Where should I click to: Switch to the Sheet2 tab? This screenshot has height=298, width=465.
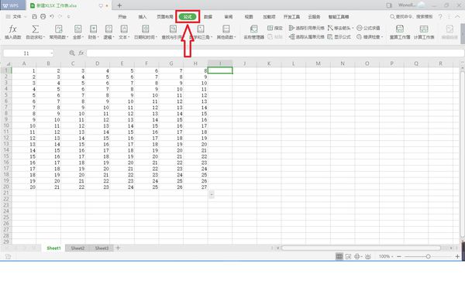77,248
